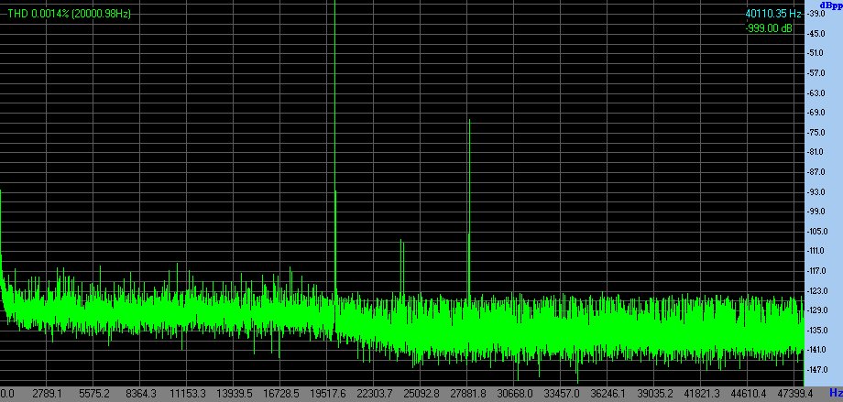Click the -57.0 amplitude axis label

click(816, 72)
